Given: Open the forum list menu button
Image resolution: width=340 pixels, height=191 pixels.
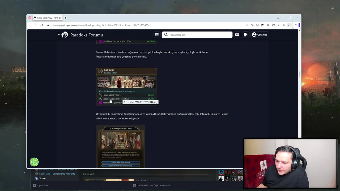Looking at the screenshot, I should click(157, 35).
